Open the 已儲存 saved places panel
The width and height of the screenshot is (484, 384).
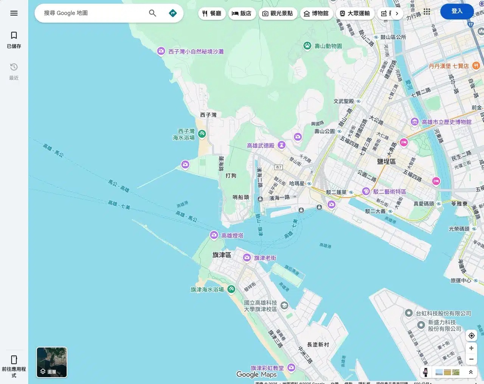pyautogui.click(x=14, y=40)
